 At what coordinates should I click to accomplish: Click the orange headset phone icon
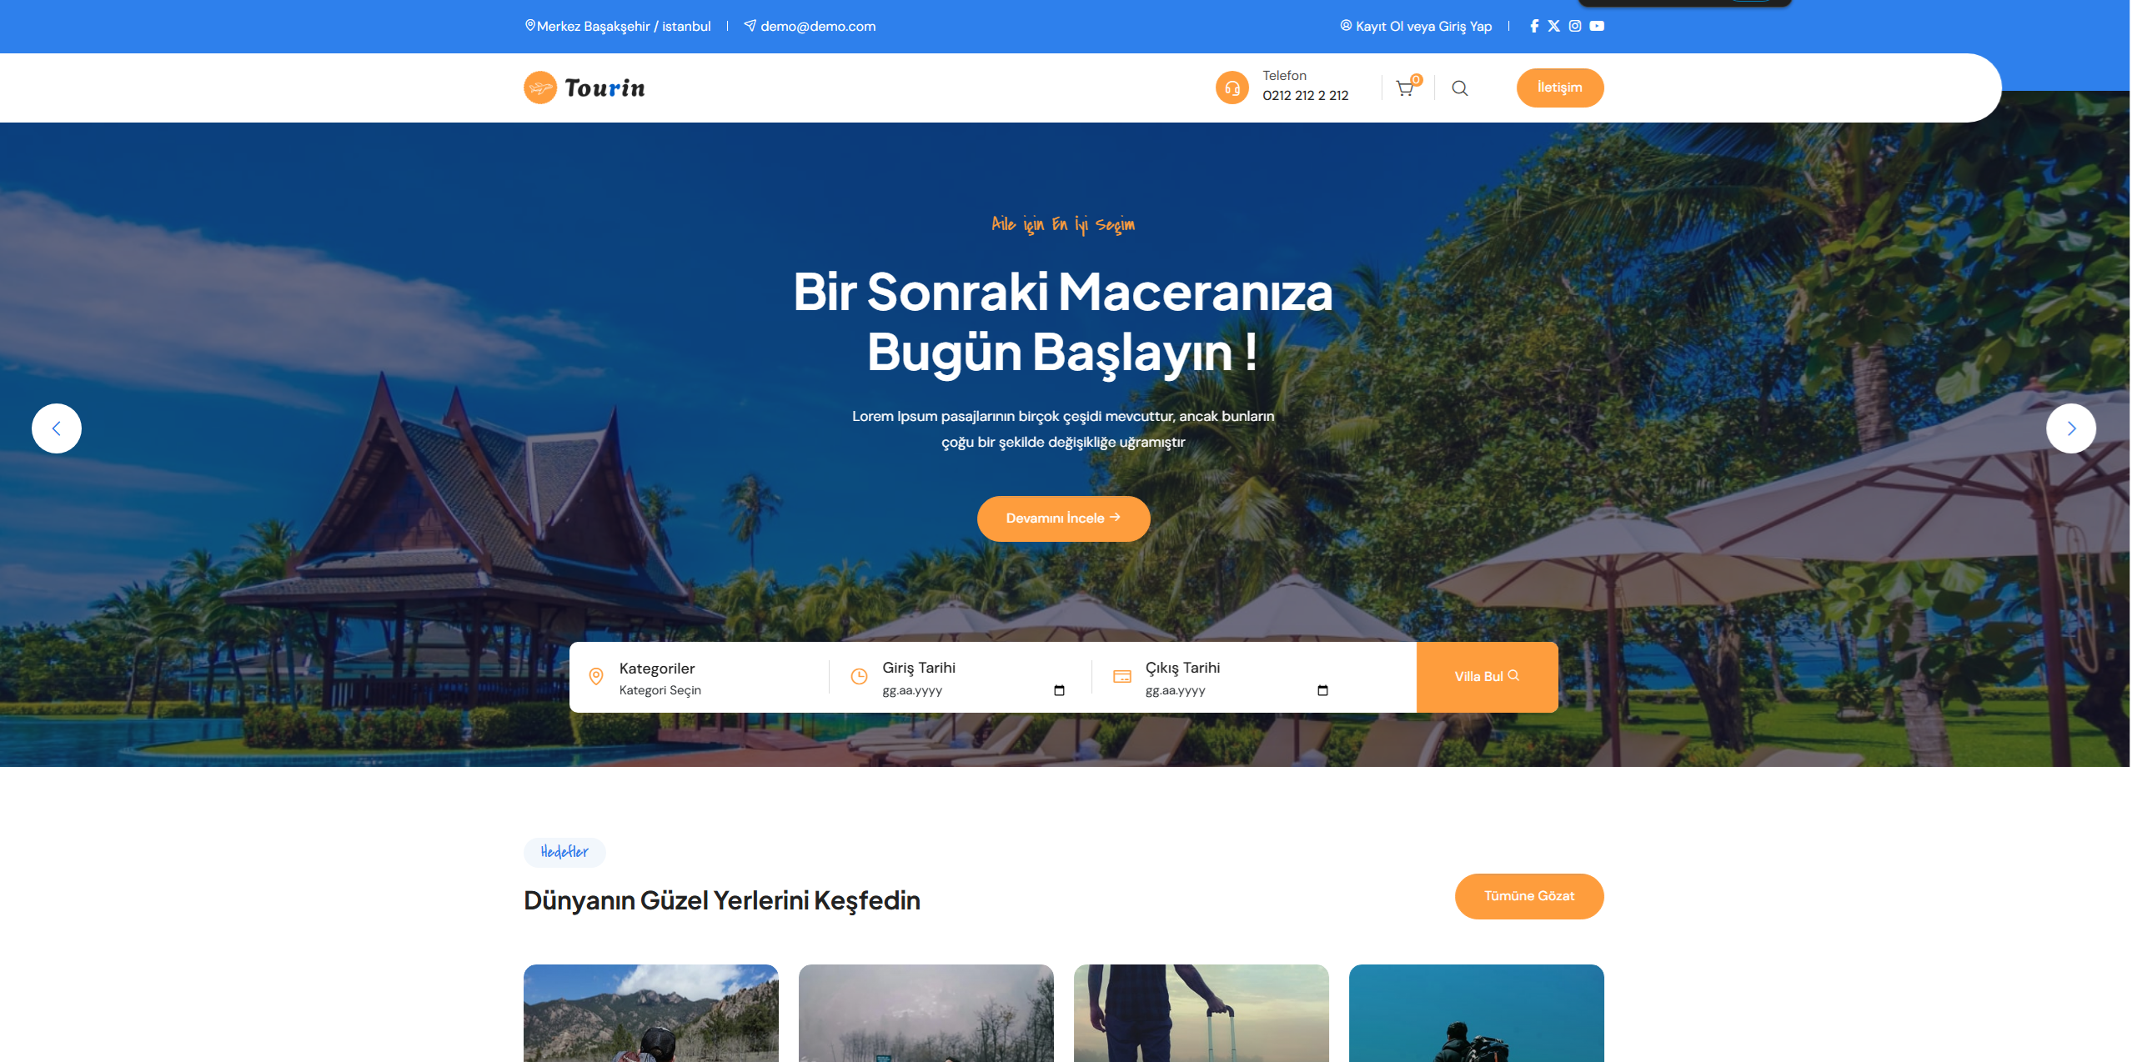[1232, 88]
